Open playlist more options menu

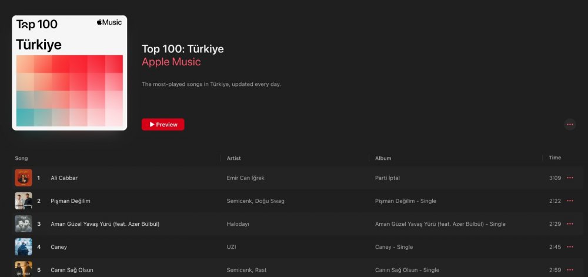click(569, 124)
